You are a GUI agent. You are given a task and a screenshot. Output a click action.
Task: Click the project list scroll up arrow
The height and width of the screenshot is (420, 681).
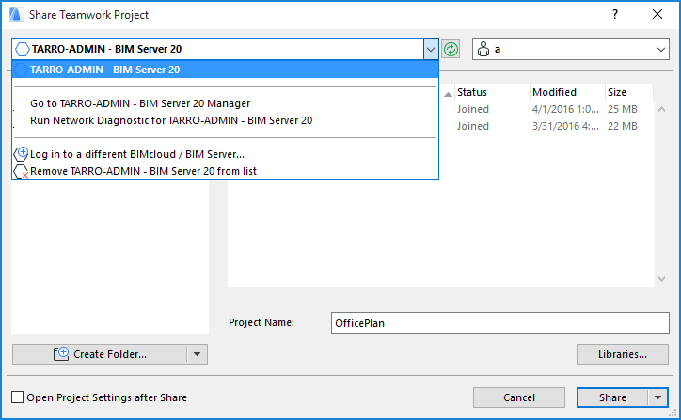(662, 109)
